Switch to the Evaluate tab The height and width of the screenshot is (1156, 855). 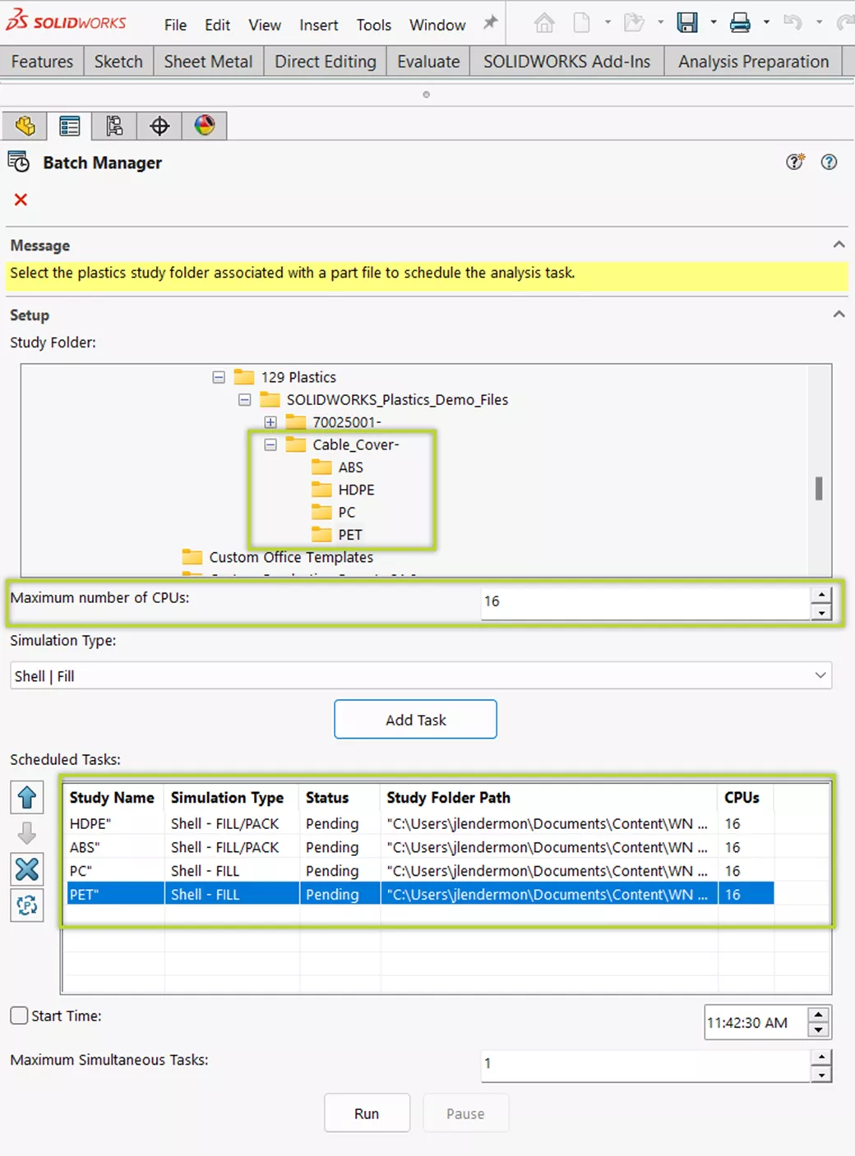[x=428, y=62]
